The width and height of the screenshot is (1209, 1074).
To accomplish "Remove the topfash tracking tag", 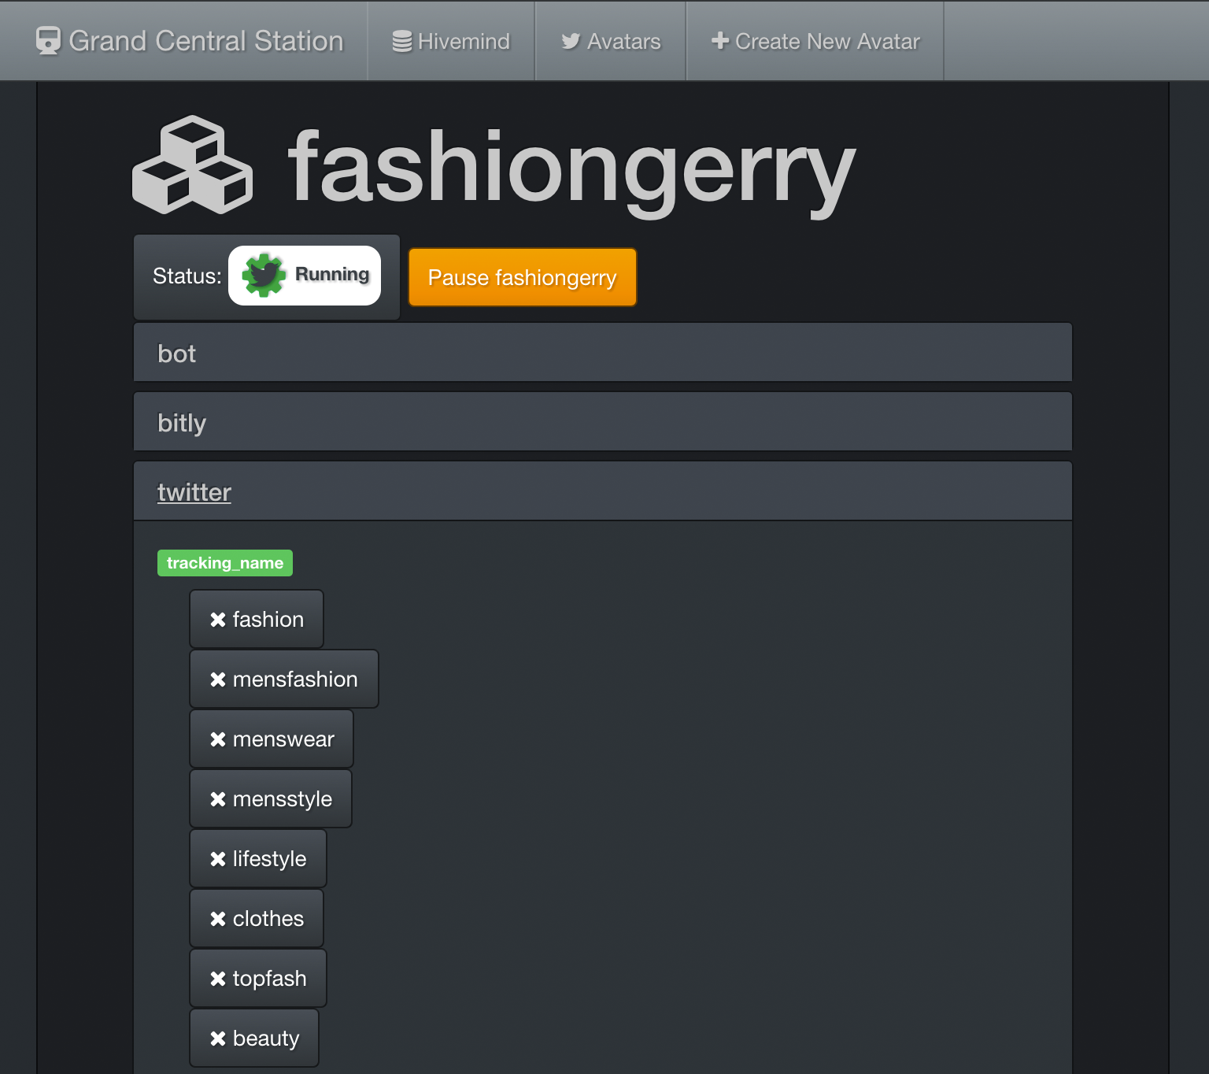I will [x=219, y=978].
